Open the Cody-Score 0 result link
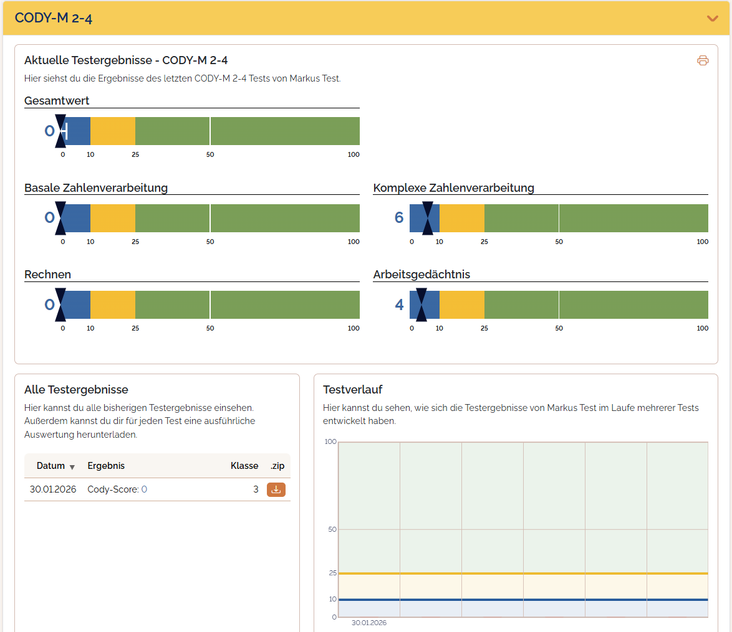This screenshot has height=632, width=732. [144, 489]
